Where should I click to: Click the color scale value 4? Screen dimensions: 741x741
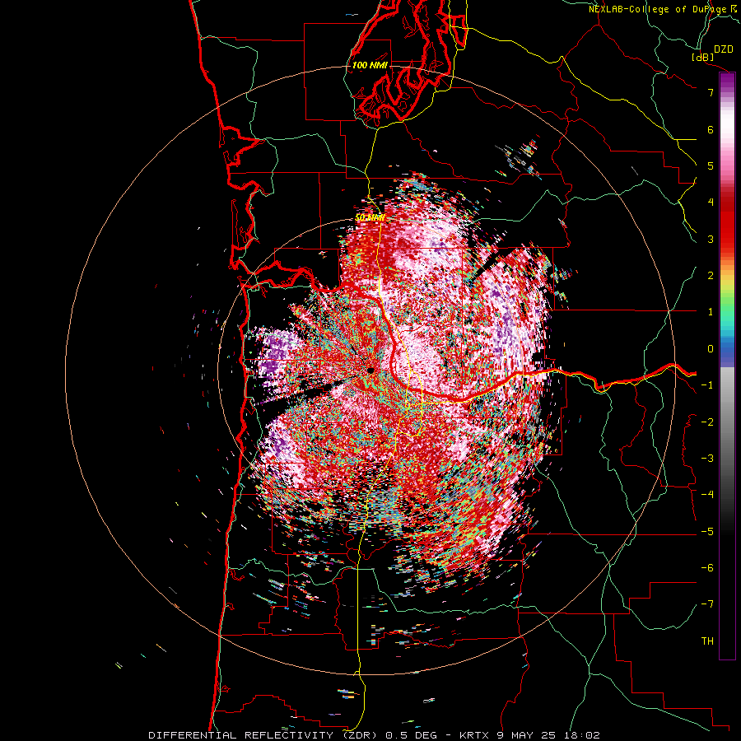coord(711,203)
